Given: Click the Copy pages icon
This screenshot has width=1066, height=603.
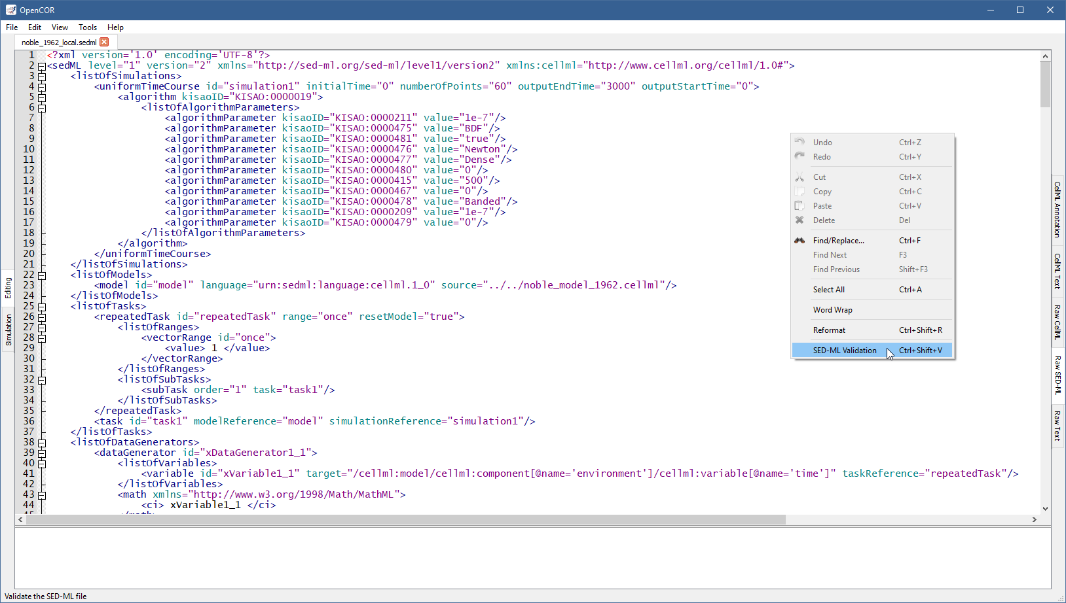Looking at the screenshot, I should click(x=799, y=192).
